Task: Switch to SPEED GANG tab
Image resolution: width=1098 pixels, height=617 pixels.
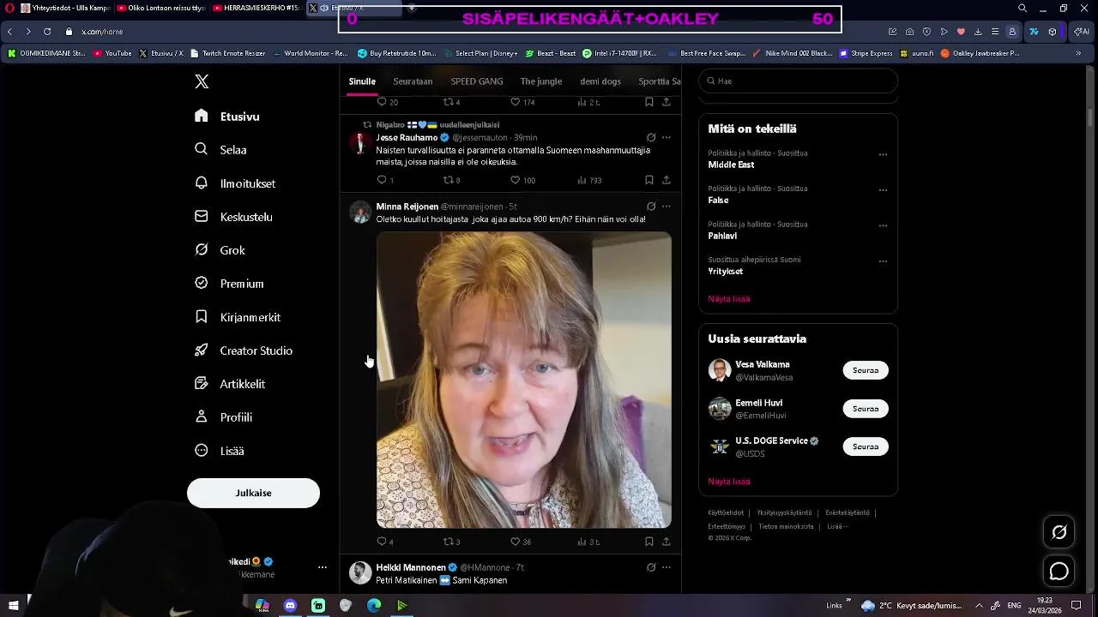Action: 477,81
